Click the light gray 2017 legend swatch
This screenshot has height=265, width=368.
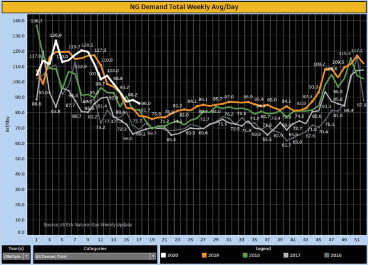286,255
